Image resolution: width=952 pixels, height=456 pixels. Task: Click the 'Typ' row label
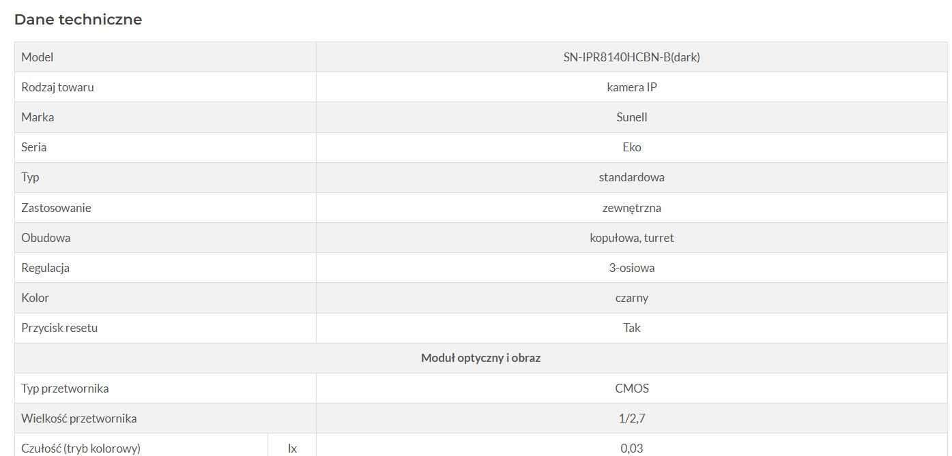(x=30, y=177)
